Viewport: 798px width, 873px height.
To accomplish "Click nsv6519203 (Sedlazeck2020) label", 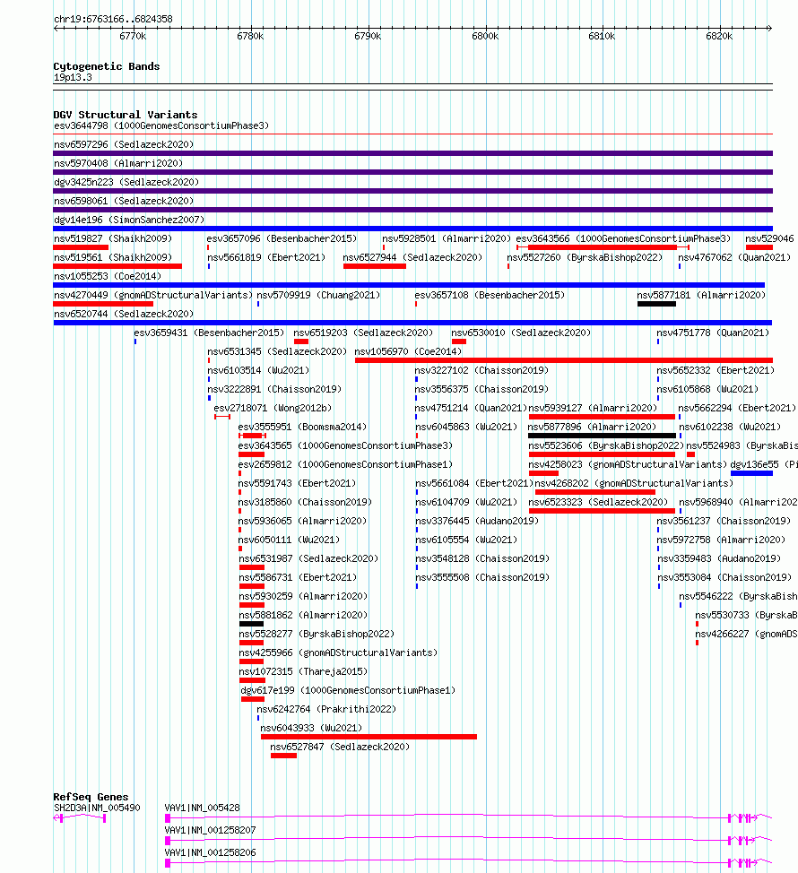I will (x=363, y=333).
